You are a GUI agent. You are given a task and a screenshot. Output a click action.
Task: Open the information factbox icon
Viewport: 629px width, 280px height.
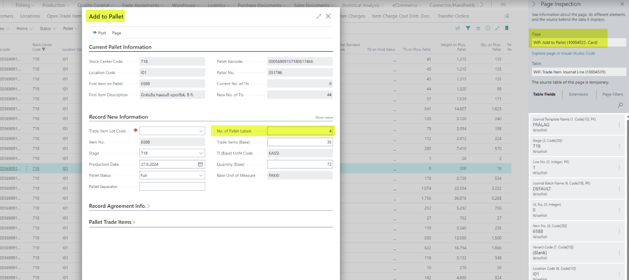(x=488, y=28)
